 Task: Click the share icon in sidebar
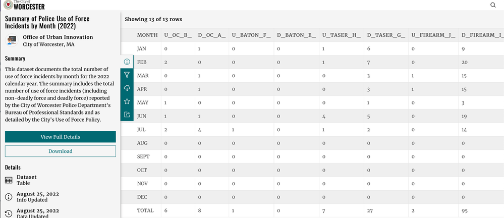[x=127, y=115]
